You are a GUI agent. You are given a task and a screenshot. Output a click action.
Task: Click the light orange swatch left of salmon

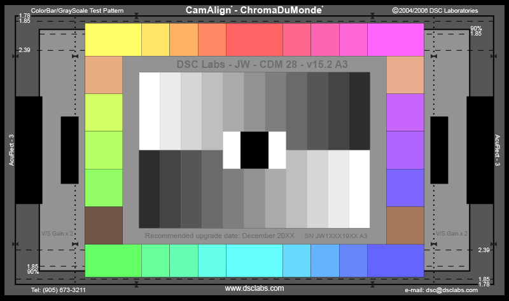(x=184, y=39)
